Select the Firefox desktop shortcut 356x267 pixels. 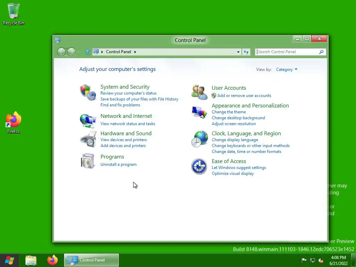(x=14, y=122)
